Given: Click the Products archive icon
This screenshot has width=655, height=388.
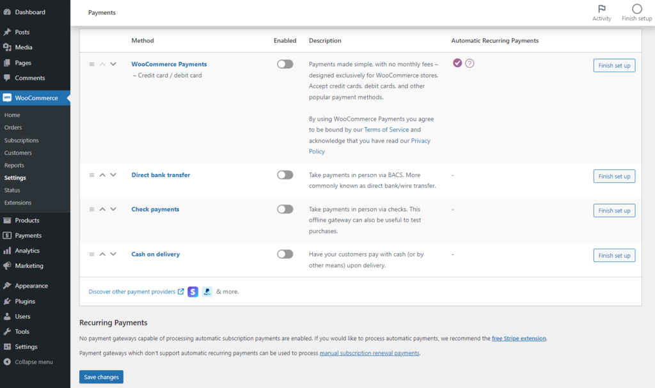Looking at the screenshot, I should click(7, 220).
